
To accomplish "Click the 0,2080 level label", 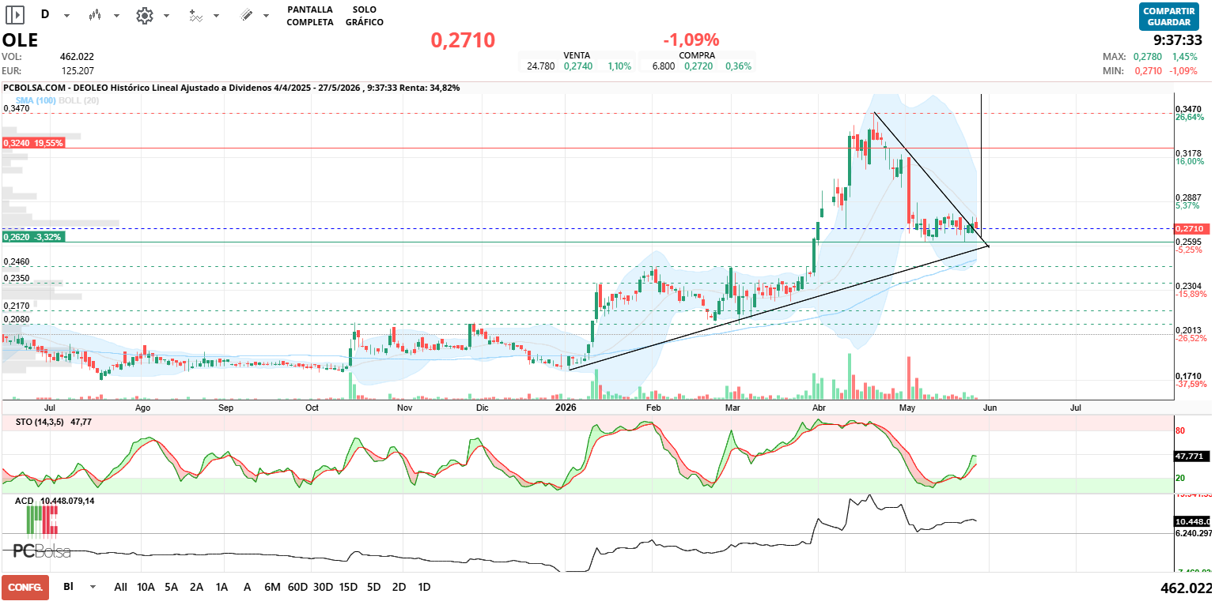I will (x=17, y=320).
